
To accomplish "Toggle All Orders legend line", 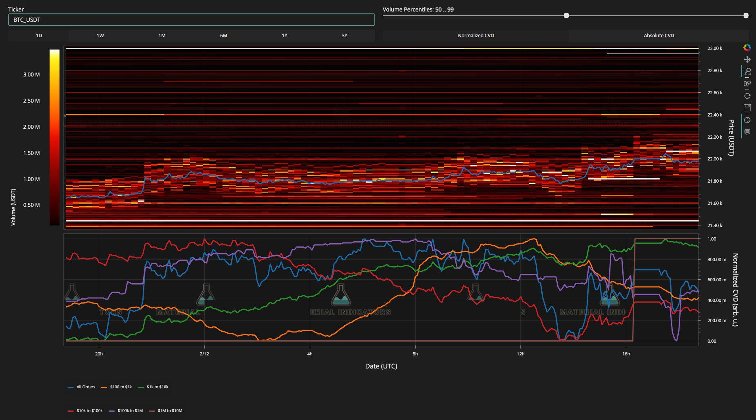I will (81, 387).
